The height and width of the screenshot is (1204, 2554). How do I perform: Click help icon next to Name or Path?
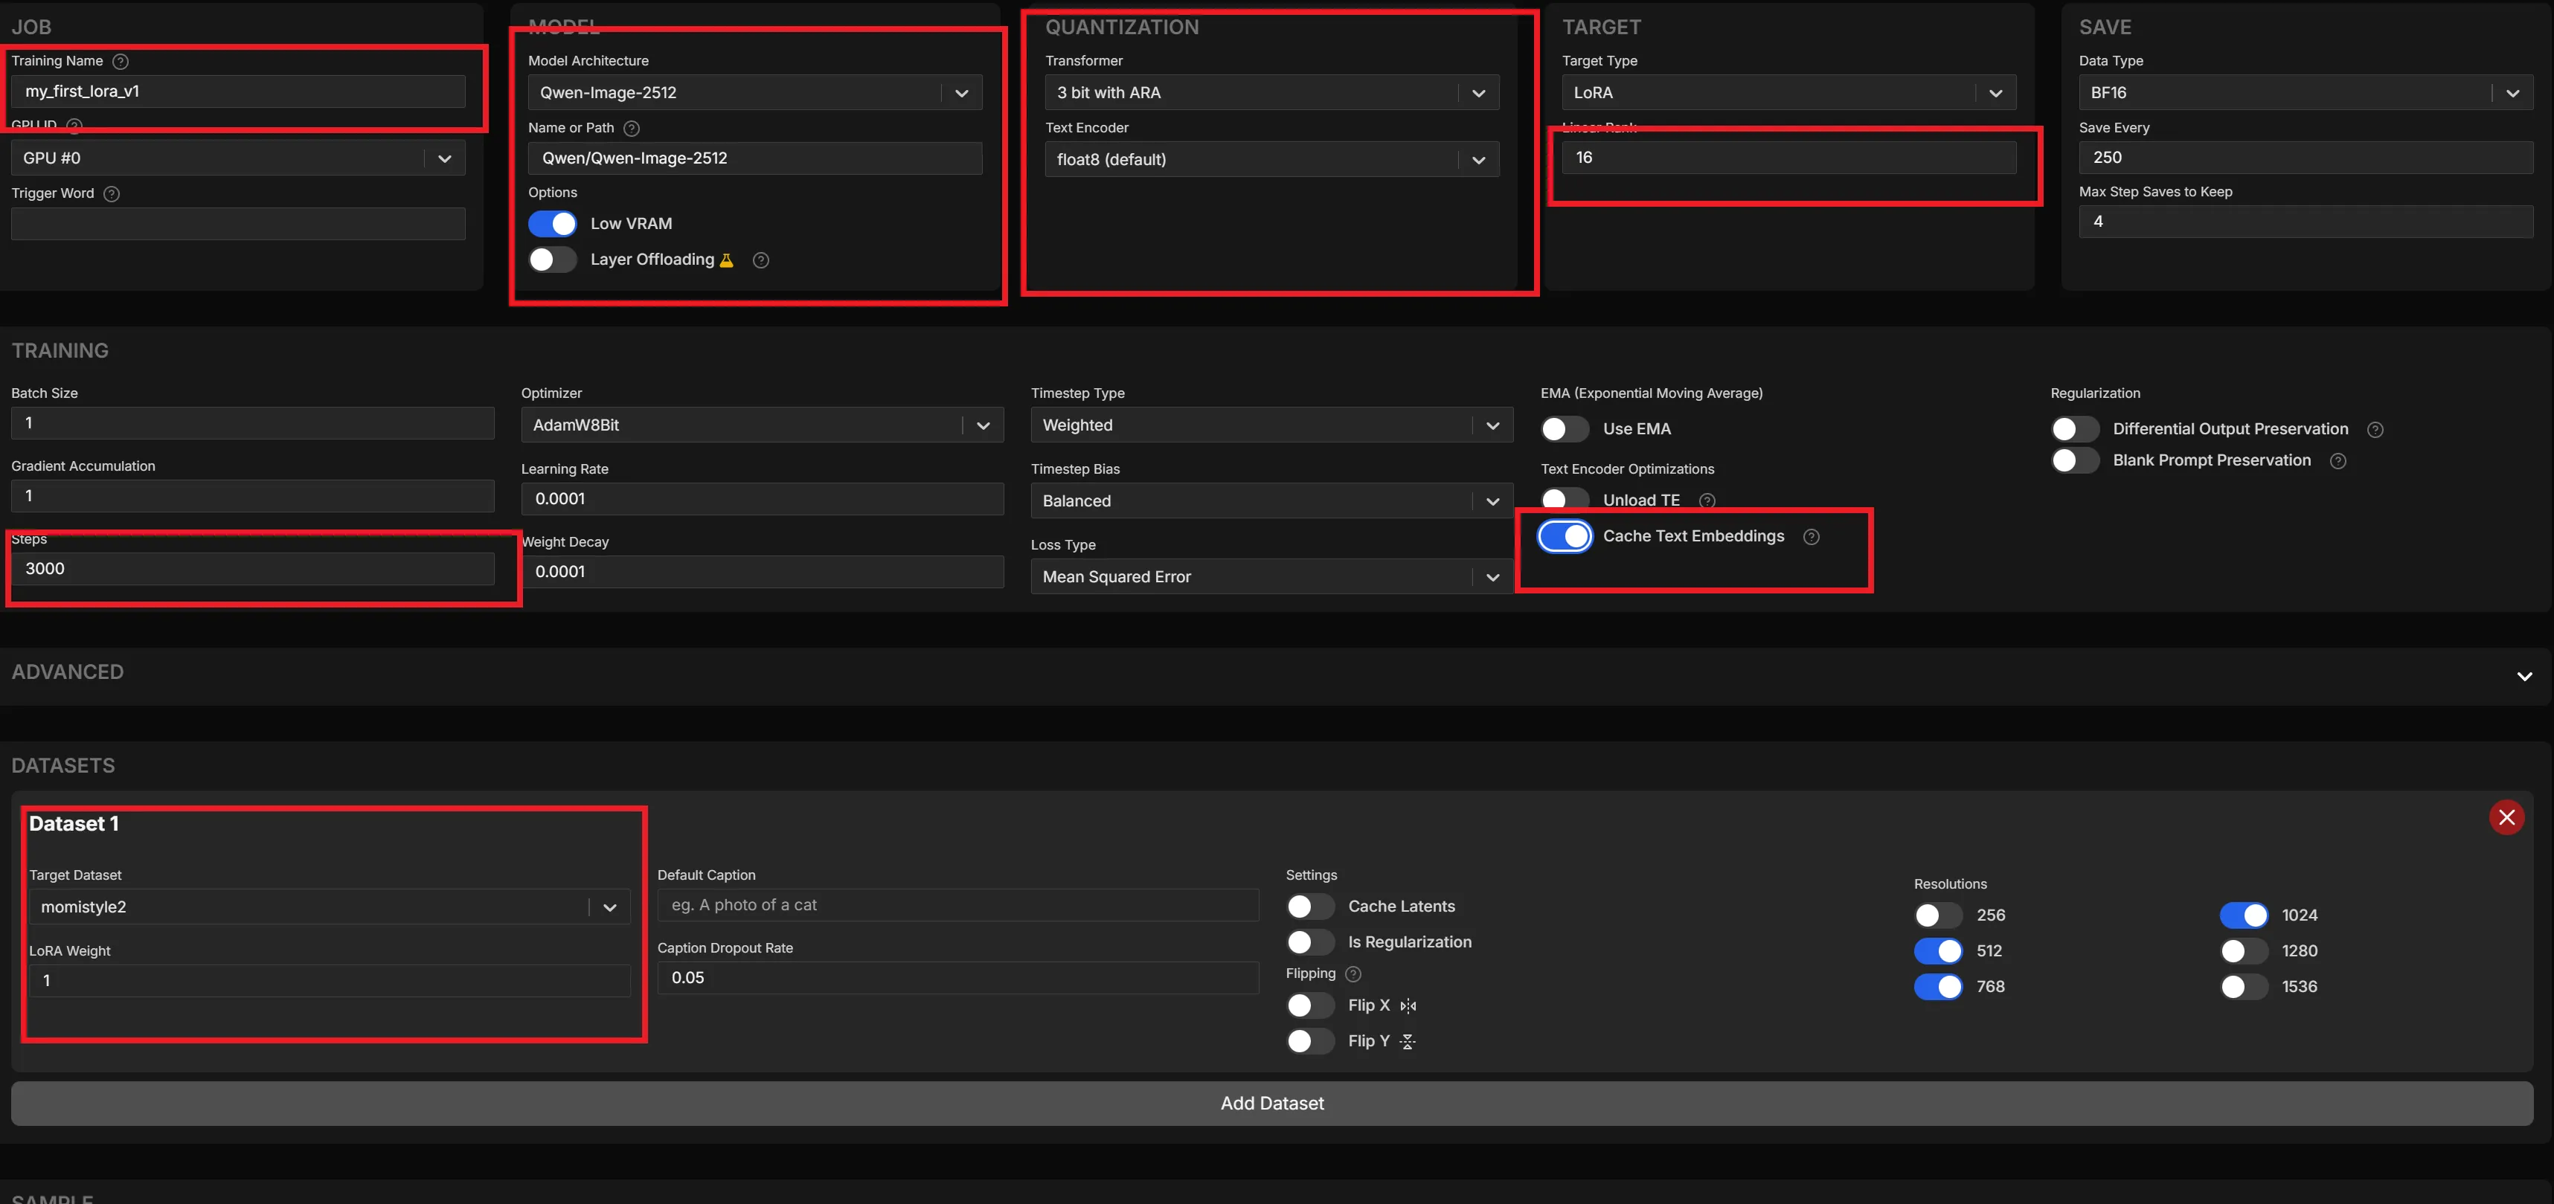click(632, 129)
